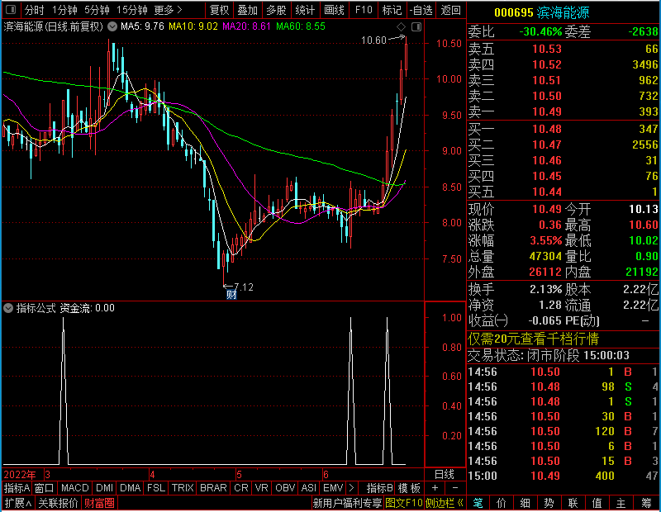This screenshot has width=661, height=512.
Task: Switch indicator to CR
Action: click(241, 488)
